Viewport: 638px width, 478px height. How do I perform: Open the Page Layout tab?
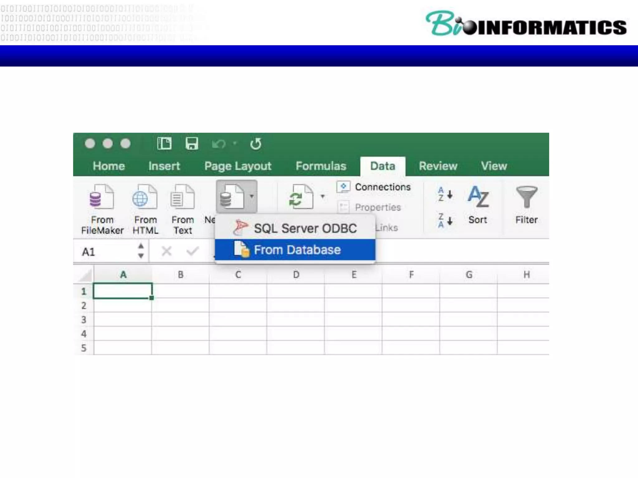click(238, 166)
